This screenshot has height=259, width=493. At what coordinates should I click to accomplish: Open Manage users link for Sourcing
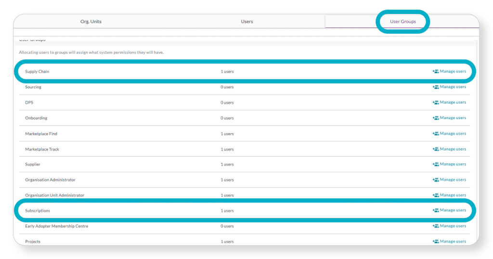pyautogui.click(x=453, y=86)
